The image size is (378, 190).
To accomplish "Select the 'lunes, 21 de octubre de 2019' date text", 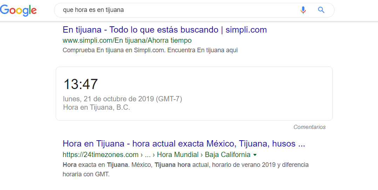I will click(109, 99).
